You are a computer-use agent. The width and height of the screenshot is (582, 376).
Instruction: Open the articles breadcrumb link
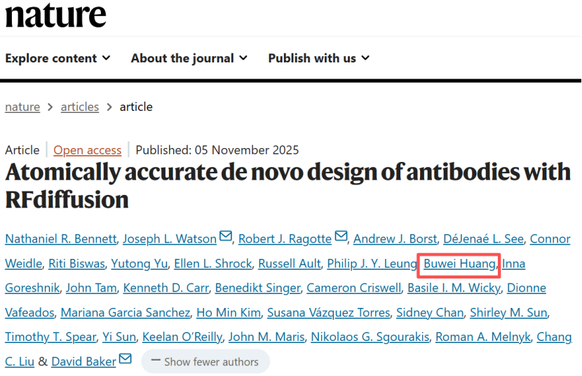(80, 107)
